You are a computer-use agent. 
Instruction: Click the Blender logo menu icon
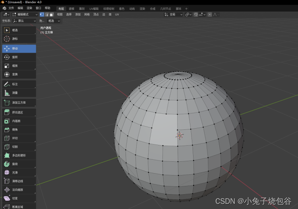(x=4, y=8)
